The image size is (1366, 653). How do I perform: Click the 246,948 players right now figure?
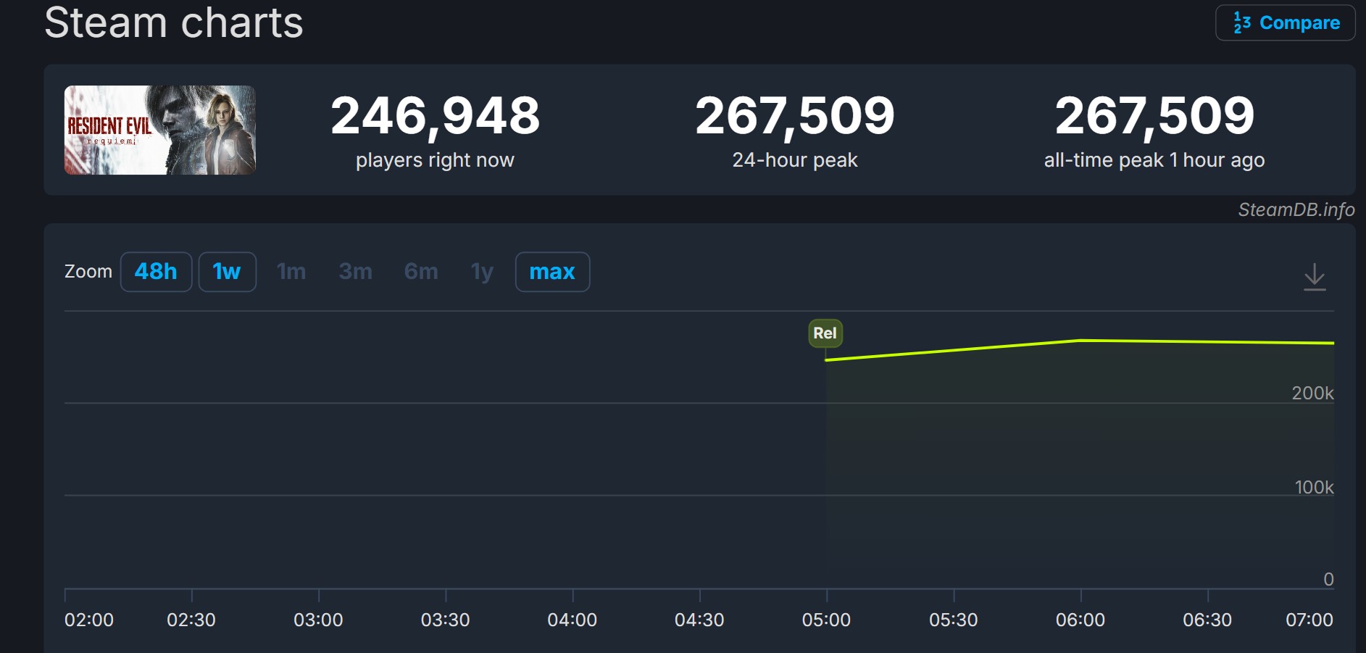pos(435,116)
